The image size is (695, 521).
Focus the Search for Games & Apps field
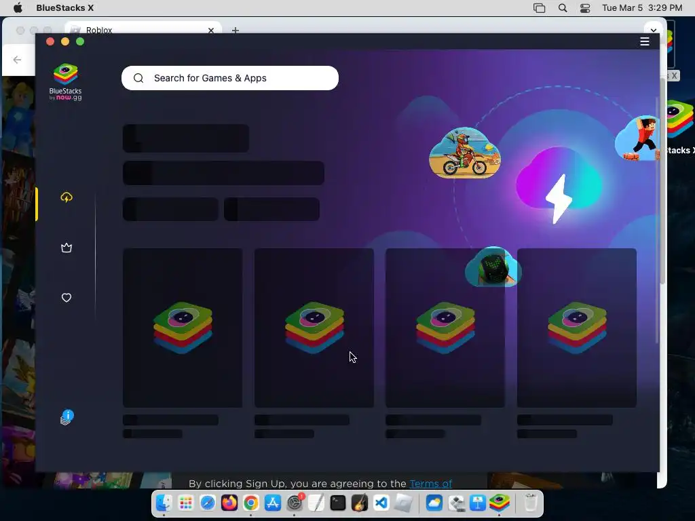[230, 78]
